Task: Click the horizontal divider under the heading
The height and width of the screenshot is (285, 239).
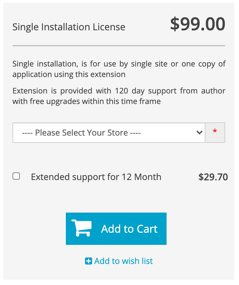Action: [x=119, y=46]
